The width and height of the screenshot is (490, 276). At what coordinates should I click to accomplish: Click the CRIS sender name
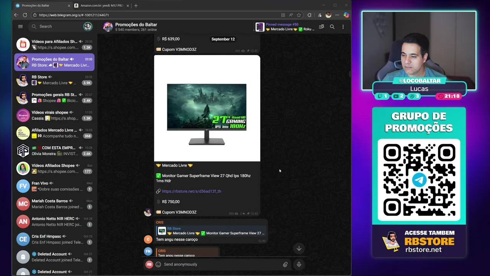coord(160,222)
